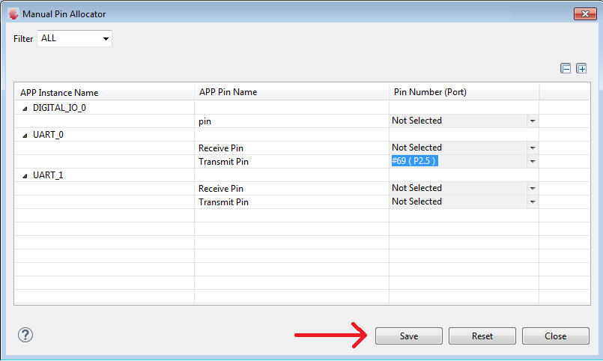Click the APP Pin Name column header

292,92
